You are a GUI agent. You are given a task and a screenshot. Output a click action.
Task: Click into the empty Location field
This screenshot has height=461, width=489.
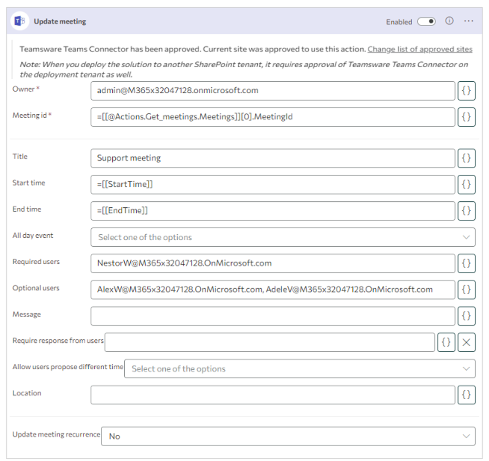point(273,395)
